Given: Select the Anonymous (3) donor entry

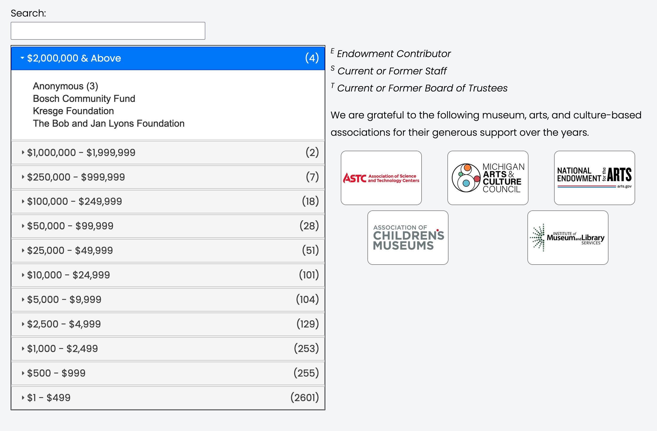Looking at the screenshot, I should coord(65,86).
